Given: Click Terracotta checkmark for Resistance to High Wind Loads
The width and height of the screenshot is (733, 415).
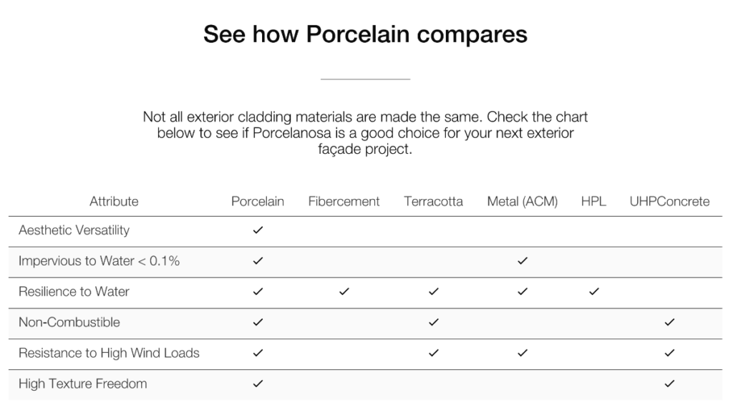Looking at the screenshot, I should [x=433, y=353].
